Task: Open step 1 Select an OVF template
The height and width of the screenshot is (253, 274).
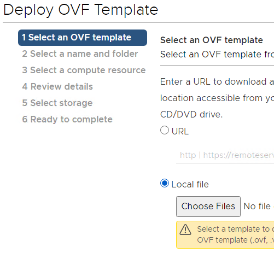Action: tap(83, 38)
